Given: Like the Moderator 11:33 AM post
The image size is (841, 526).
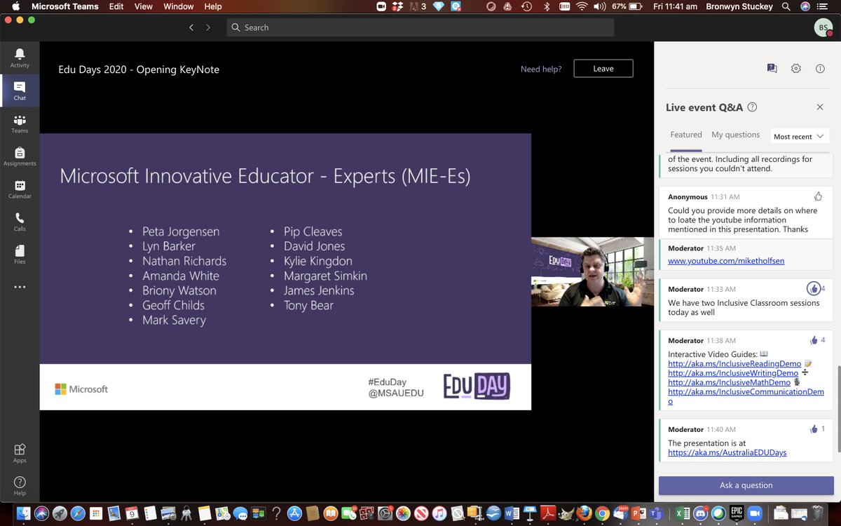Looking at the screenshot, I should tap(814, 288).
